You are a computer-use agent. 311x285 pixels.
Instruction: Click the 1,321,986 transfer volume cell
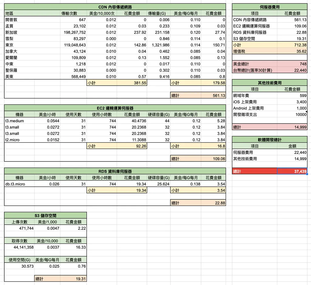pyautogui.click(x=159, y=45)
